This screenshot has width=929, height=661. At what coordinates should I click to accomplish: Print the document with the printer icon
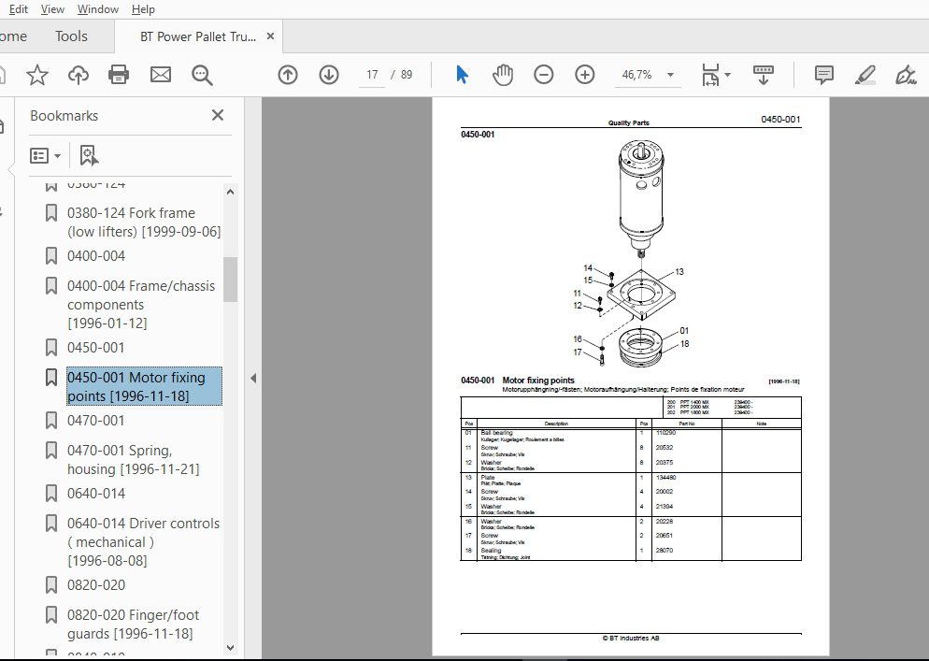pos(119,76)
